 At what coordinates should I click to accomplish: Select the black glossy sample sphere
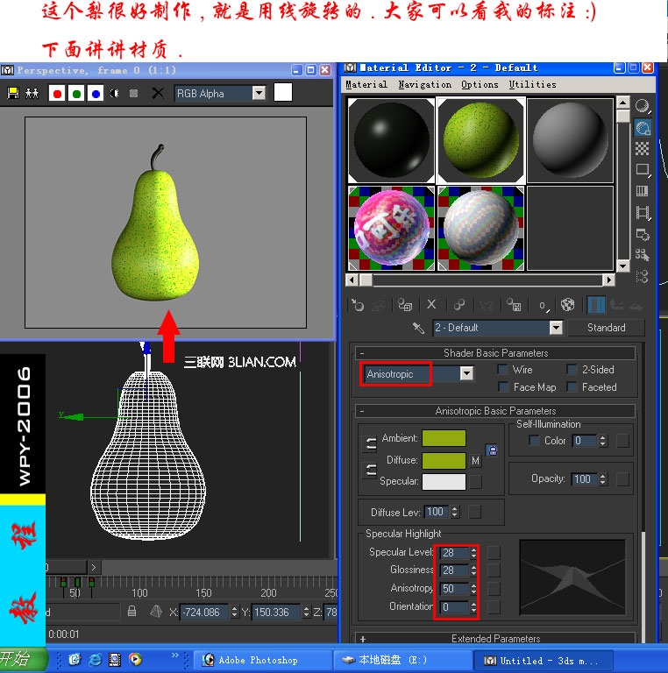tap(391, 141)
